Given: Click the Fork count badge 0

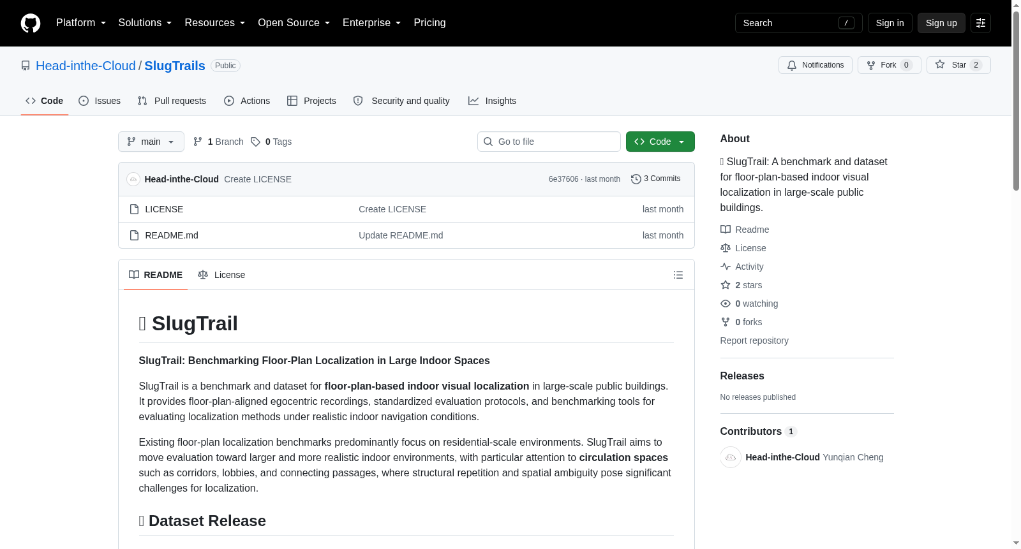Looking at the screenshot, I should tap(906, 65).
